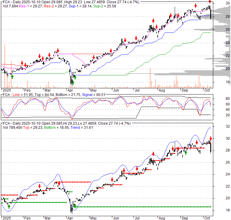The image size is (231, 220).
Task: Click the May red sell arrow on top chart
Action: [93, 57]
